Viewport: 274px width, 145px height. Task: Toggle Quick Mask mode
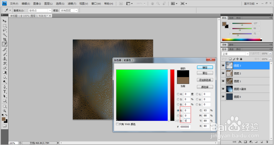point(5,126)
